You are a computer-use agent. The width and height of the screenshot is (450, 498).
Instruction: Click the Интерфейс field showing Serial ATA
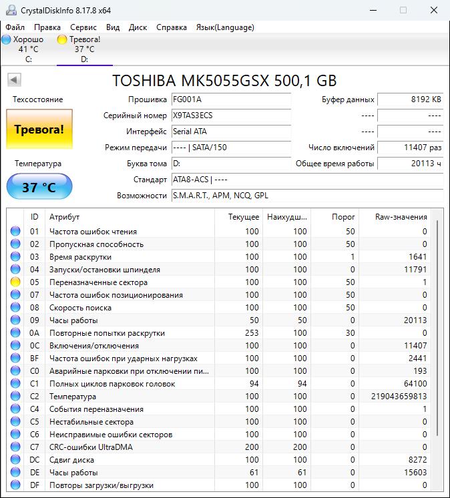231,131
